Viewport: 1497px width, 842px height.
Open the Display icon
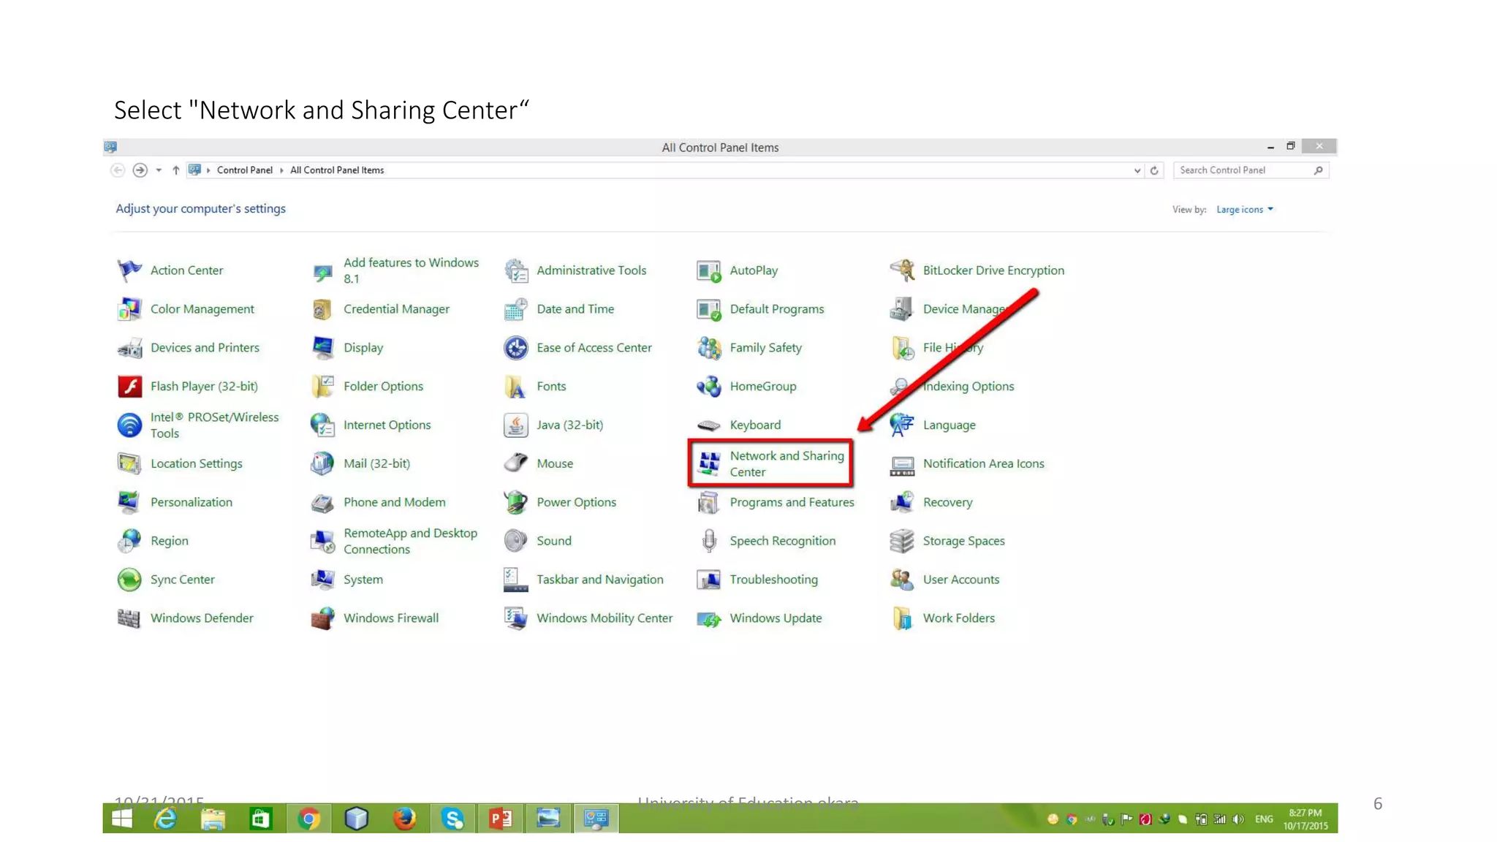click(x=322, y=348)
